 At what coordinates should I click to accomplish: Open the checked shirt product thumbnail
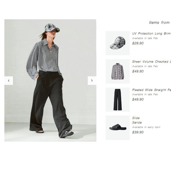tap(118, 71)
